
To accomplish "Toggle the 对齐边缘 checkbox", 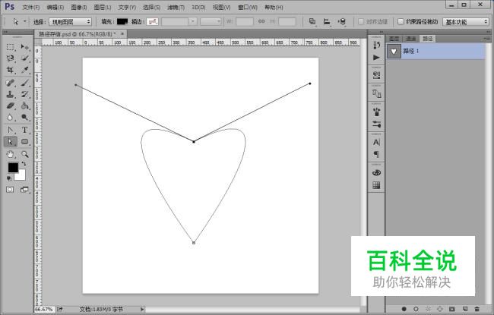I will click(361, 22).
